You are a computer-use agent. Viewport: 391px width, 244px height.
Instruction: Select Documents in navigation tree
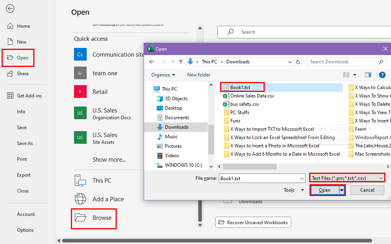[173, 118]
